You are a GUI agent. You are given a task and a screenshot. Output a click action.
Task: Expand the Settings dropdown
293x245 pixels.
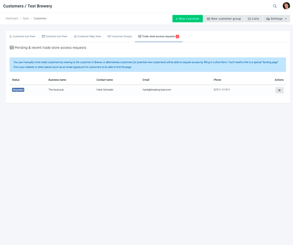(x=276, y=19)
